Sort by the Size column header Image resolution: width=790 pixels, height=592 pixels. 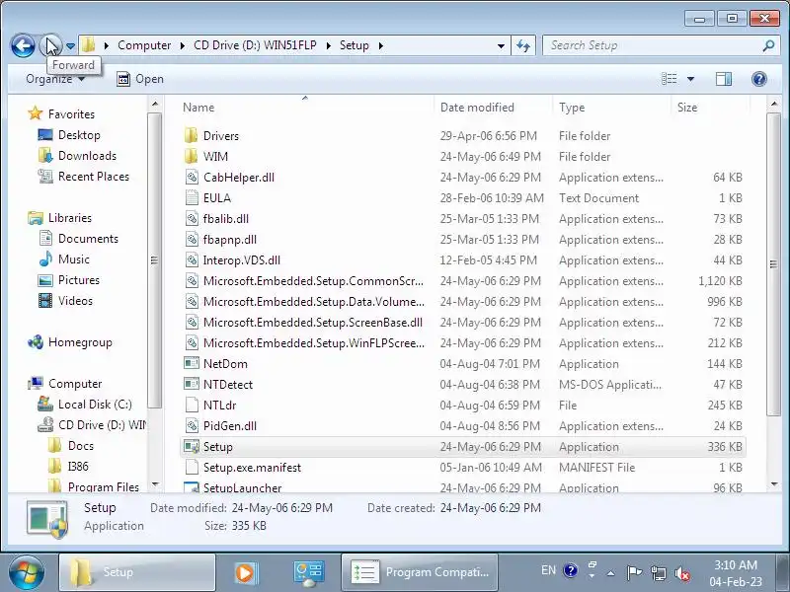687,108
